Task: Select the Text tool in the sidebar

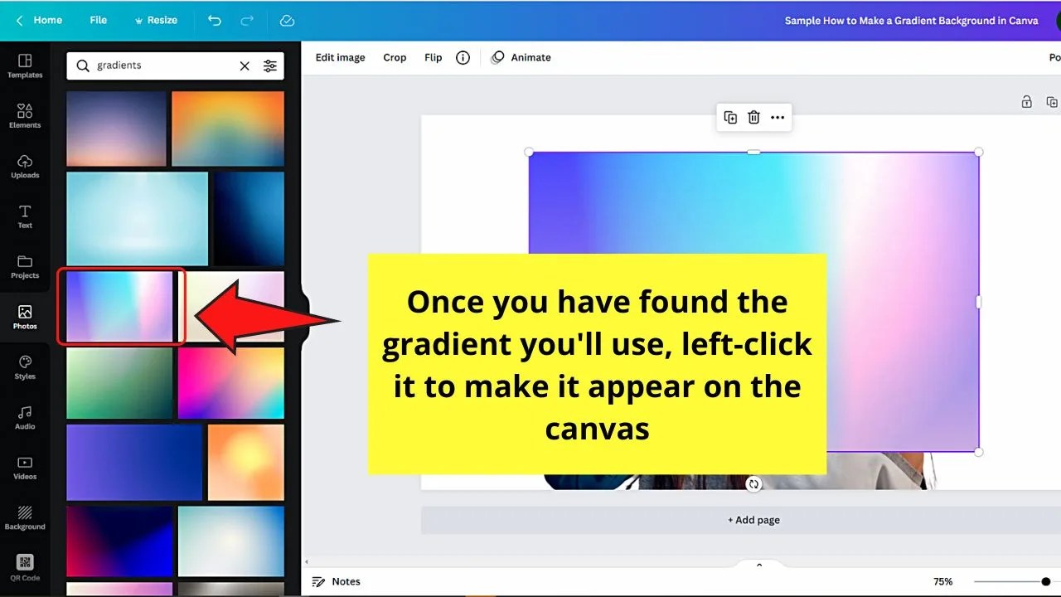Action: [x=25, y=216]
